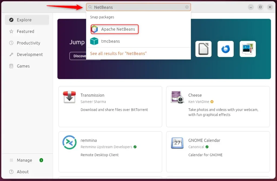See all results for "NetBeans"
277x181 pixels.
point(118,53)
